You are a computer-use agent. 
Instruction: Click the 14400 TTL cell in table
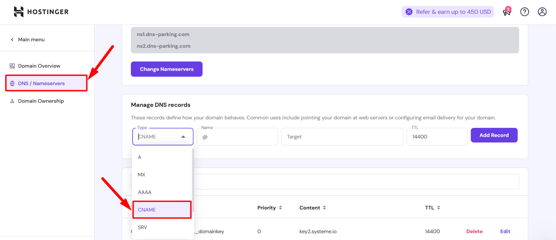(x=432, y=232)
